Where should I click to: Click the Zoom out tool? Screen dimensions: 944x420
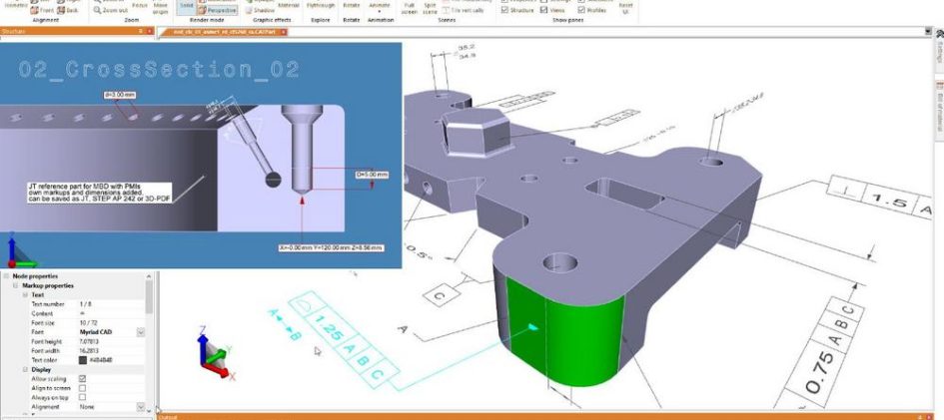[x=112, y=10]
